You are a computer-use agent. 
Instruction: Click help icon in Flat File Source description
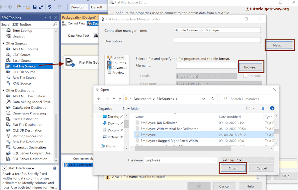(x=54, y=168)
